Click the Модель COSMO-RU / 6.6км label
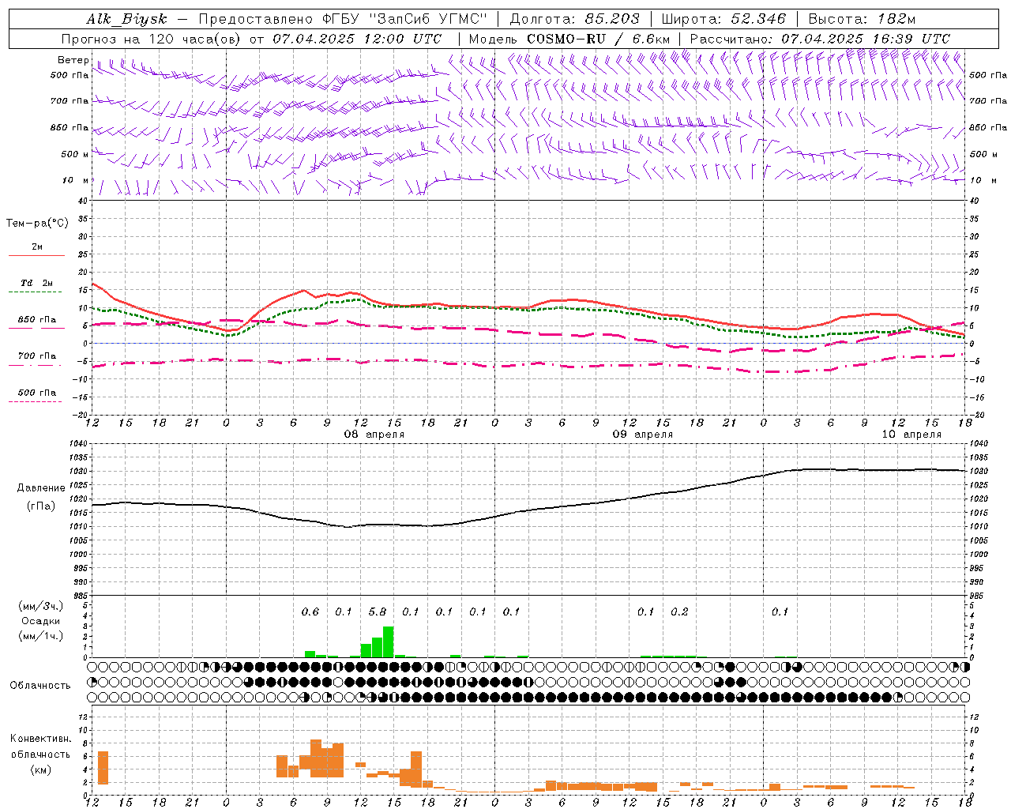Screen dimensions: 1011x809 pos(569,39)
